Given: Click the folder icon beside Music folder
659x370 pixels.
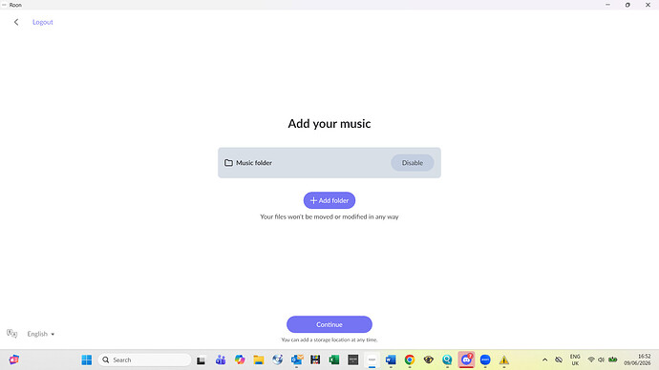Looking at the screenshot, I should [228, 163].
